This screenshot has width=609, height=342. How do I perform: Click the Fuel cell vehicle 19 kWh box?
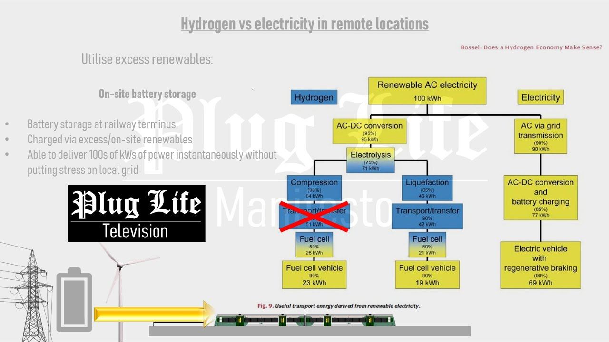pos(427,275)
